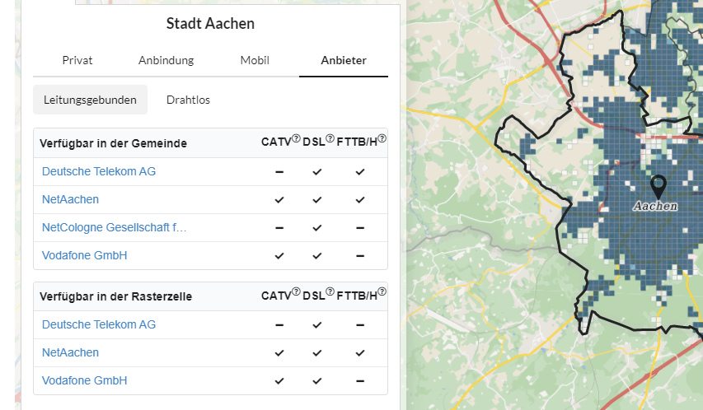This screenshot has width=703, height=410.
Task: Click CATV column label in Rasterzelle table
Action: click(x=277, y=296)
